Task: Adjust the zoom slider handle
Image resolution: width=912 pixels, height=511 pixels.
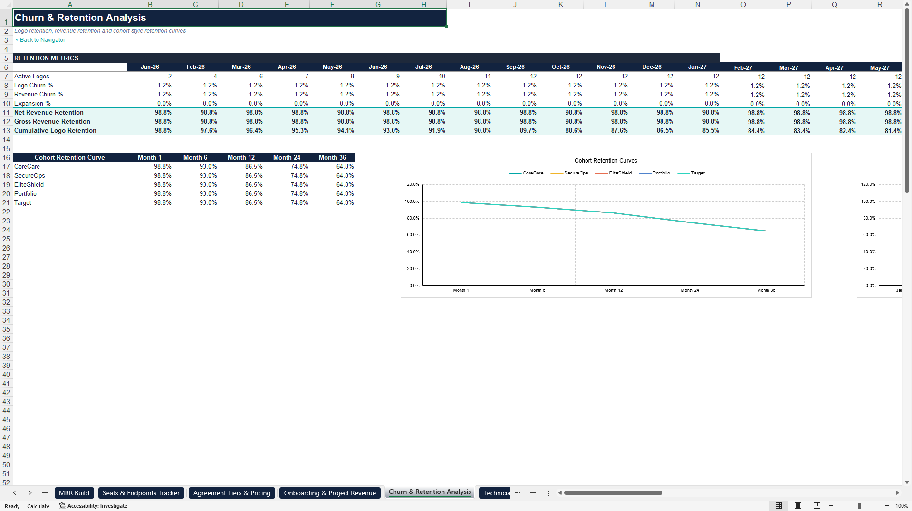Action: coord(859,506)
